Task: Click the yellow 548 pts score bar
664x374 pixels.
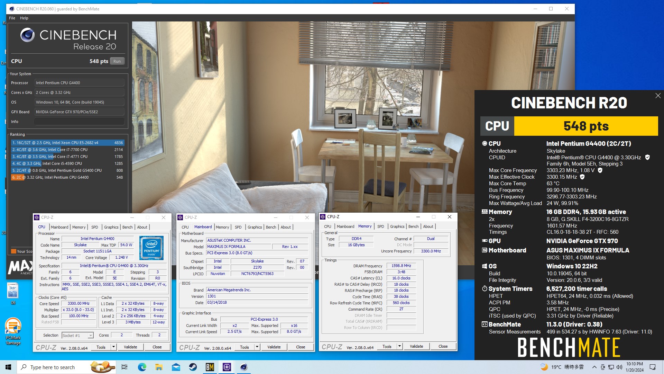Action: 586,126
